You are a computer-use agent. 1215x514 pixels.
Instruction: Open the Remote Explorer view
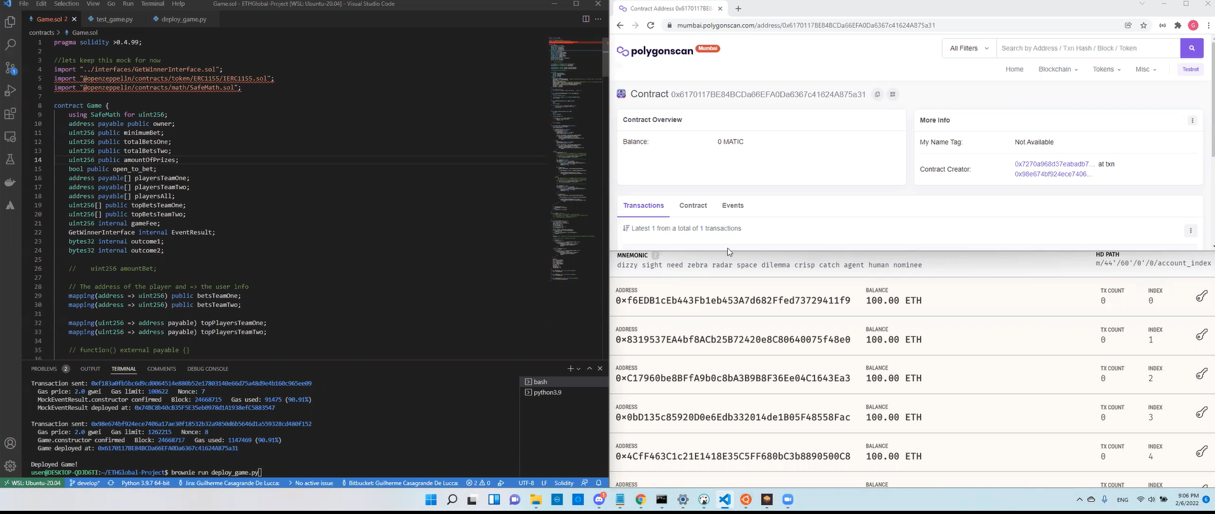[10, 137]
